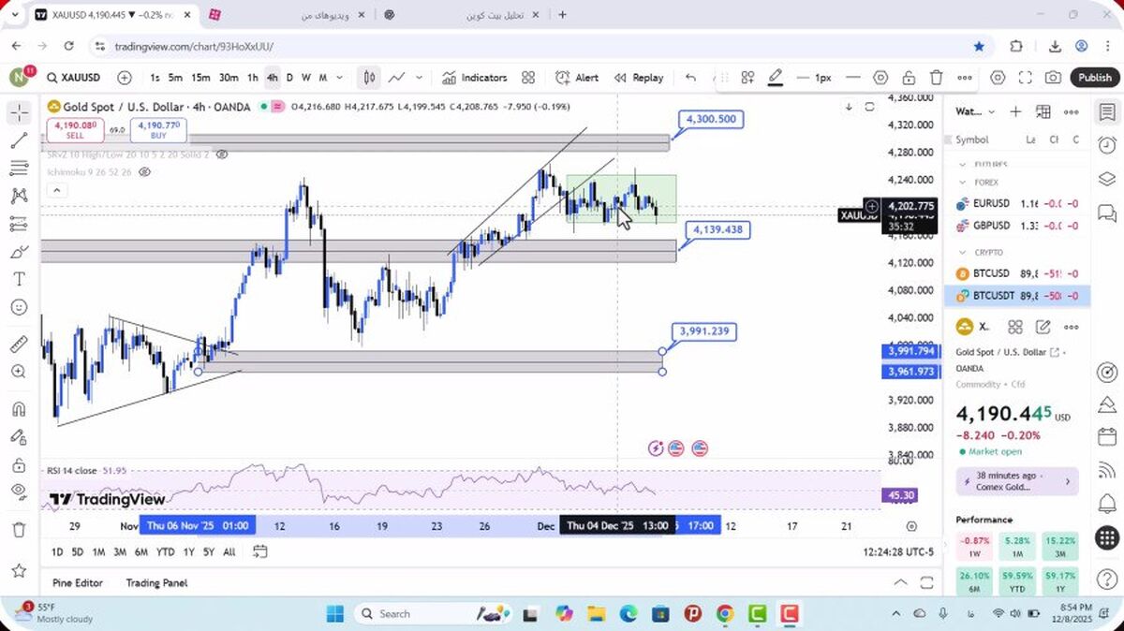Activate the zoom in tool

(x=19, y=372)
